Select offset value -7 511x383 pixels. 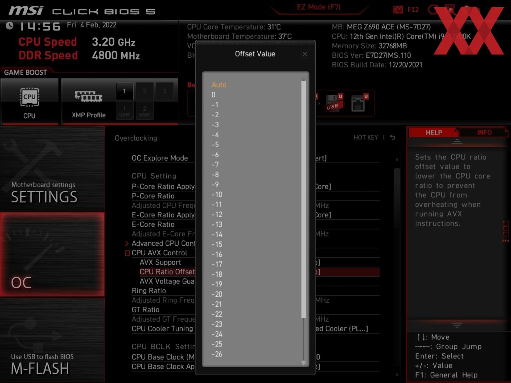[215, 165]
